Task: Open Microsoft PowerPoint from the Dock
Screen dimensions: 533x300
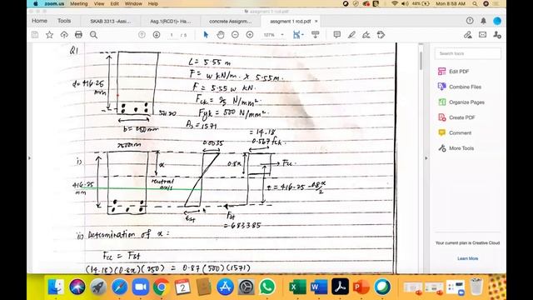Action: (x=361, y=287)
